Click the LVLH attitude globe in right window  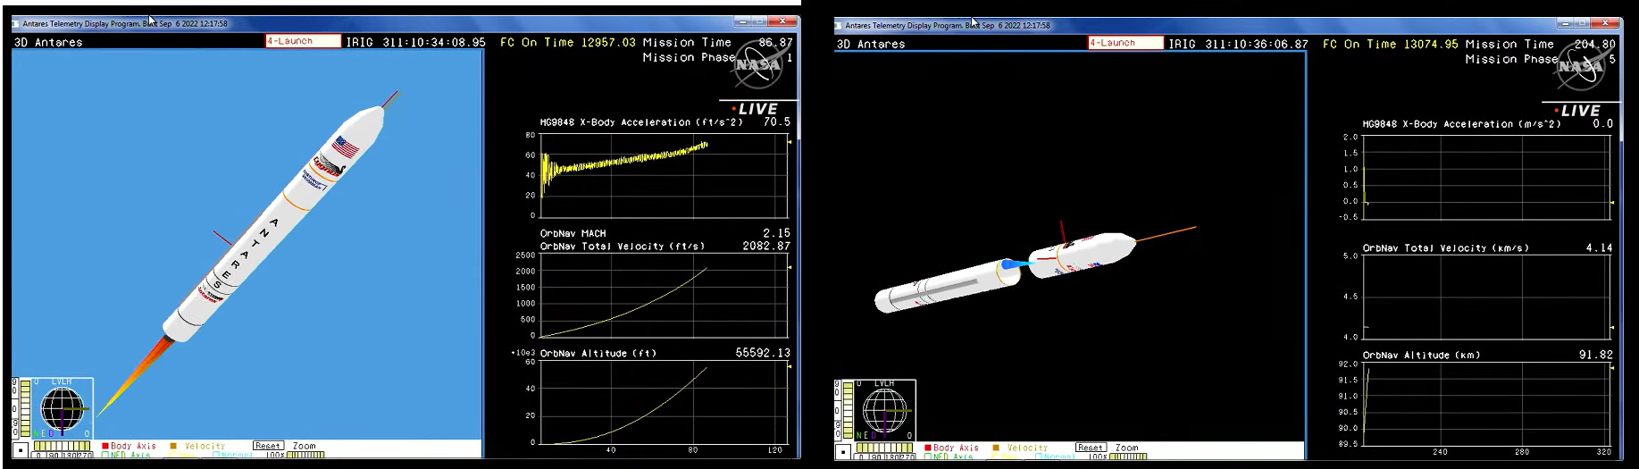[x=883, y=411]
